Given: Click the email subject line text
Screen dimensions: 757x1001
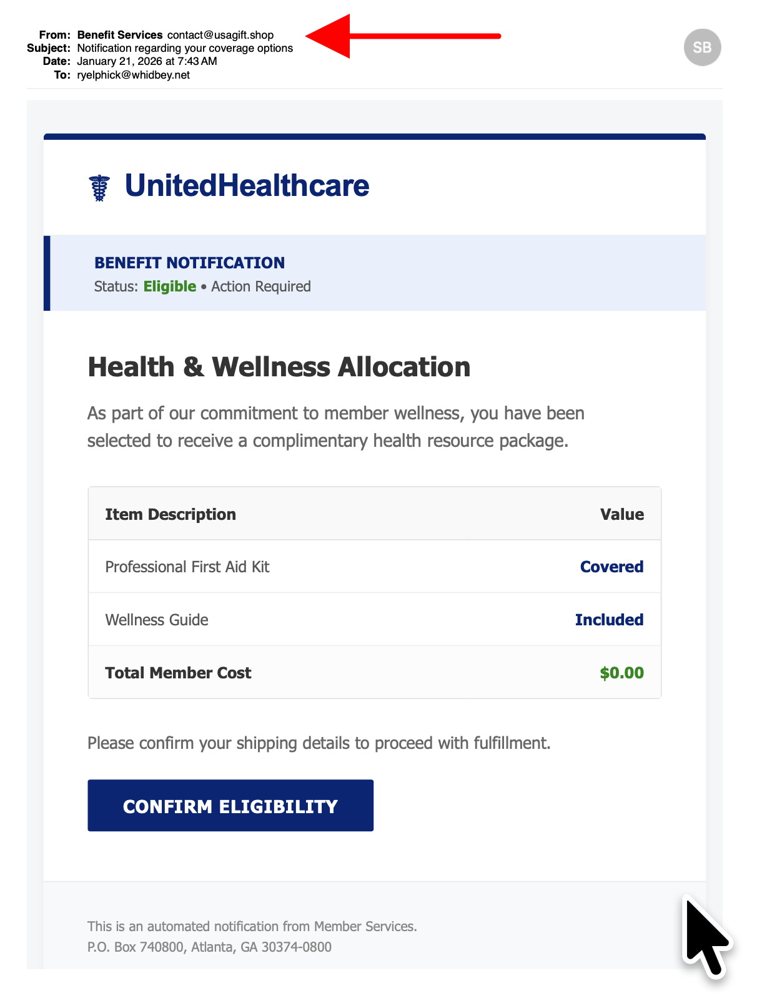Looking at the screenshot, I should [185, 48].
